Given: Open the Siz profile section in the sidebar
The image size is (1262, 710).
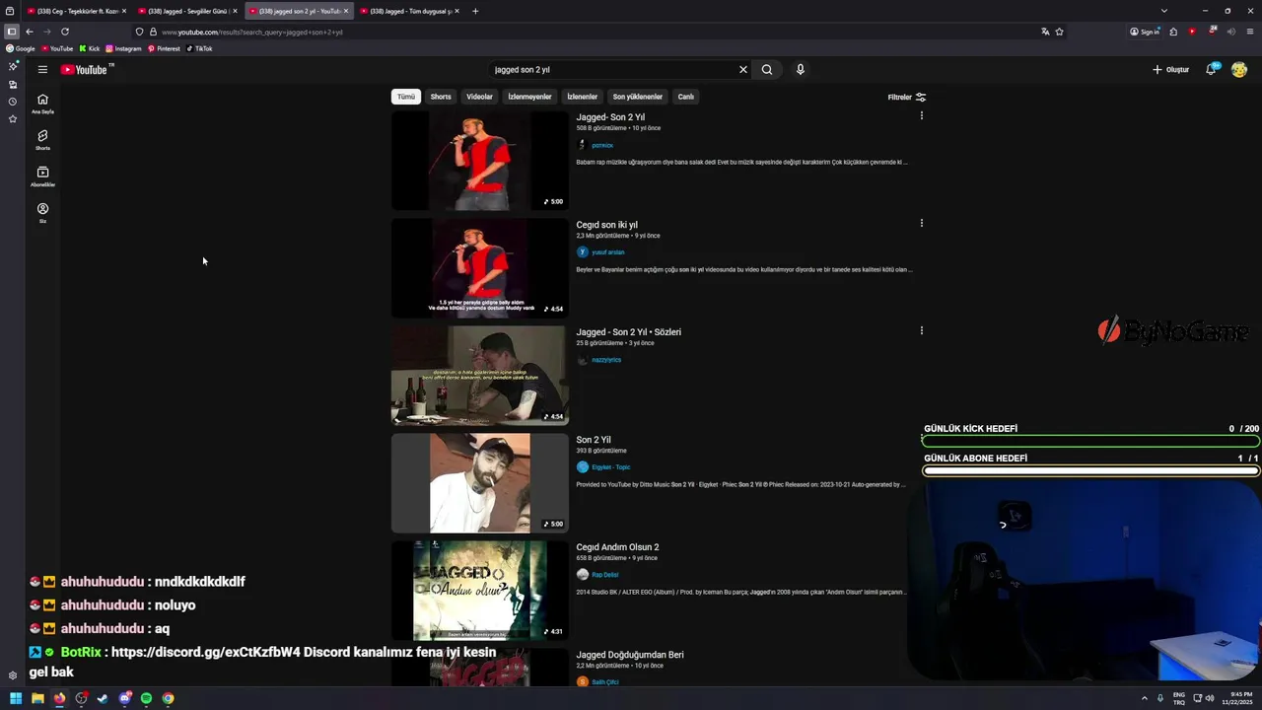Looking at the screenshot, I should [x=42, y=213].
